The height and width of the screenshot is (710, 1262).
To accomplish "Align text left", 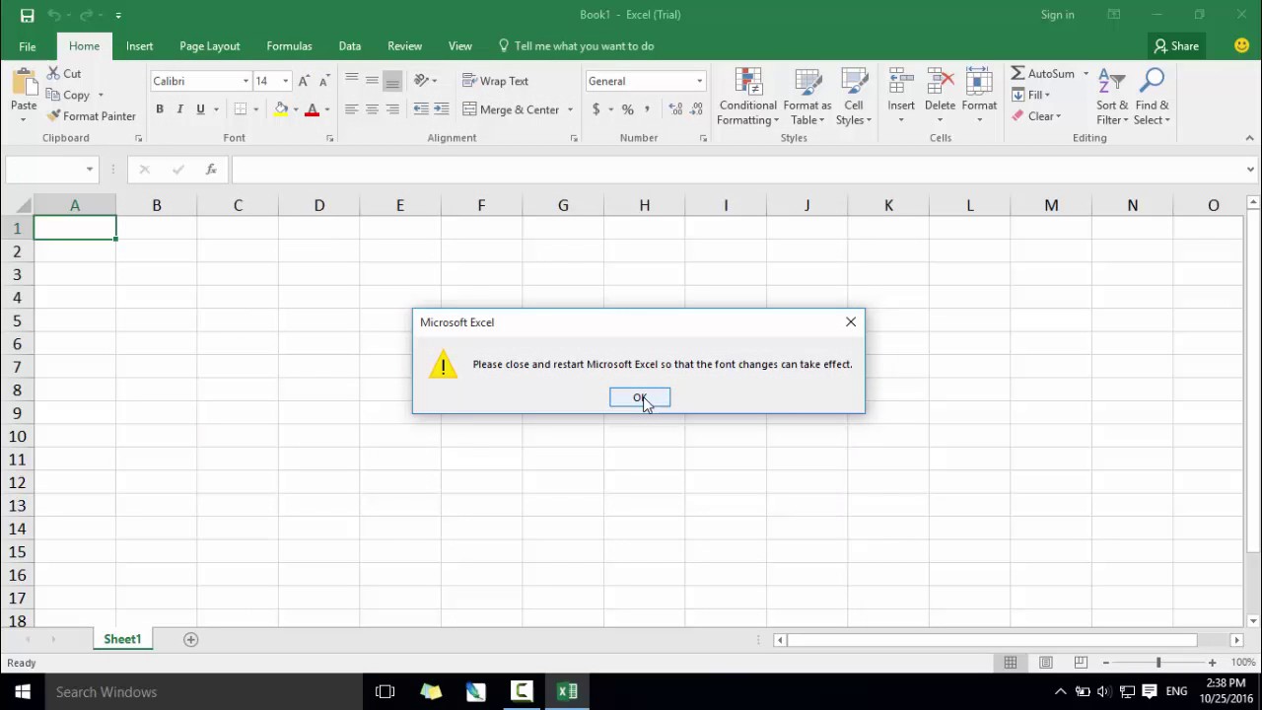I will coord(351,109).
